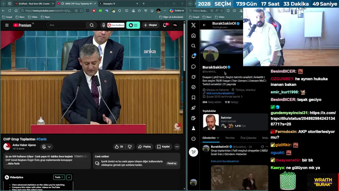The height and width of the screenshot is (191, 339).
Task: Open X notifications bell in sidebar
Action: click(193, 56)
